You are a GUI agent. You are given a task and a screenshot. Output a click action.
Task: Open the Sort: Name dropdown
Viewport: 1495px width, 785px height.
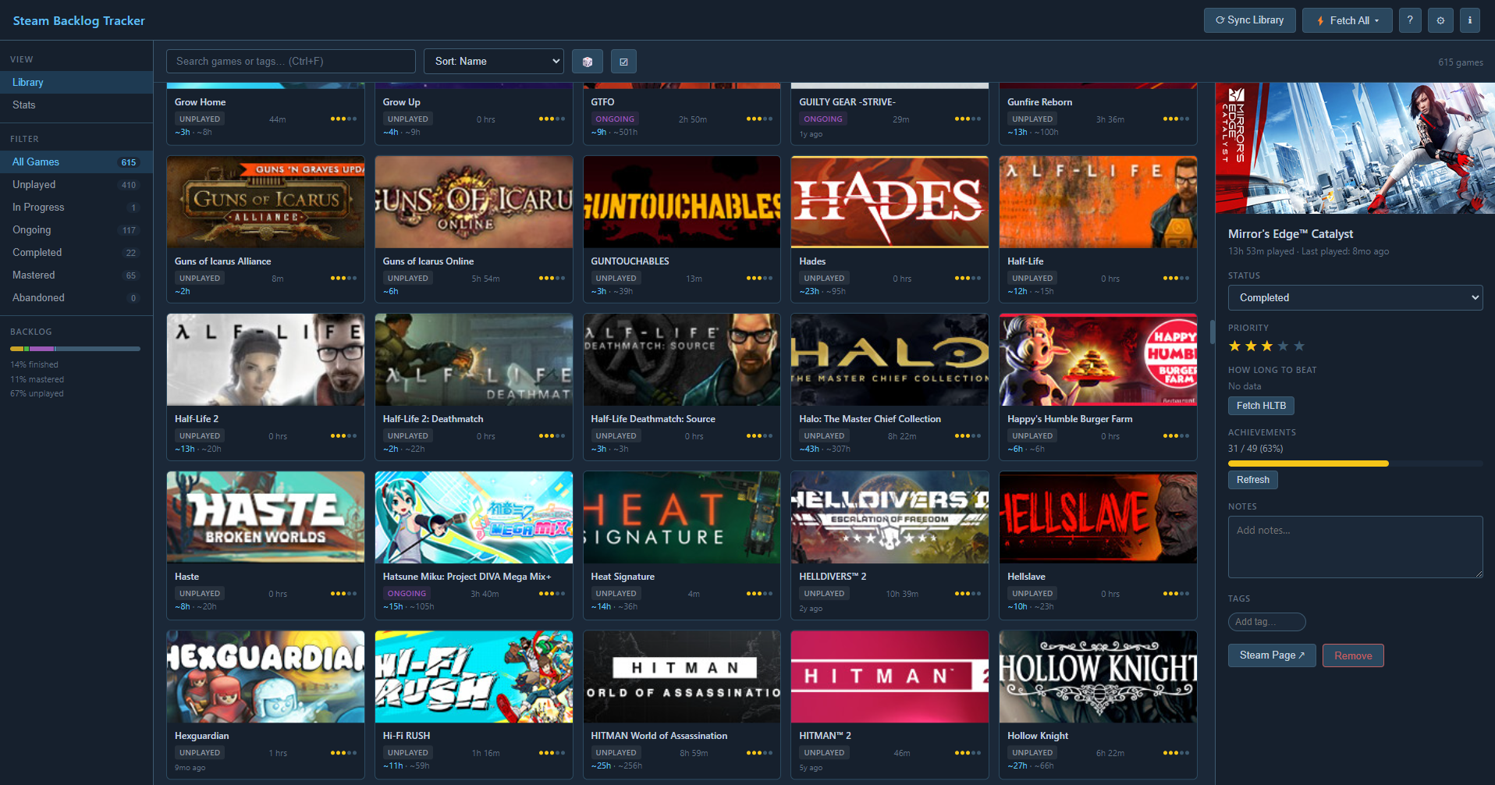point(494,62)
